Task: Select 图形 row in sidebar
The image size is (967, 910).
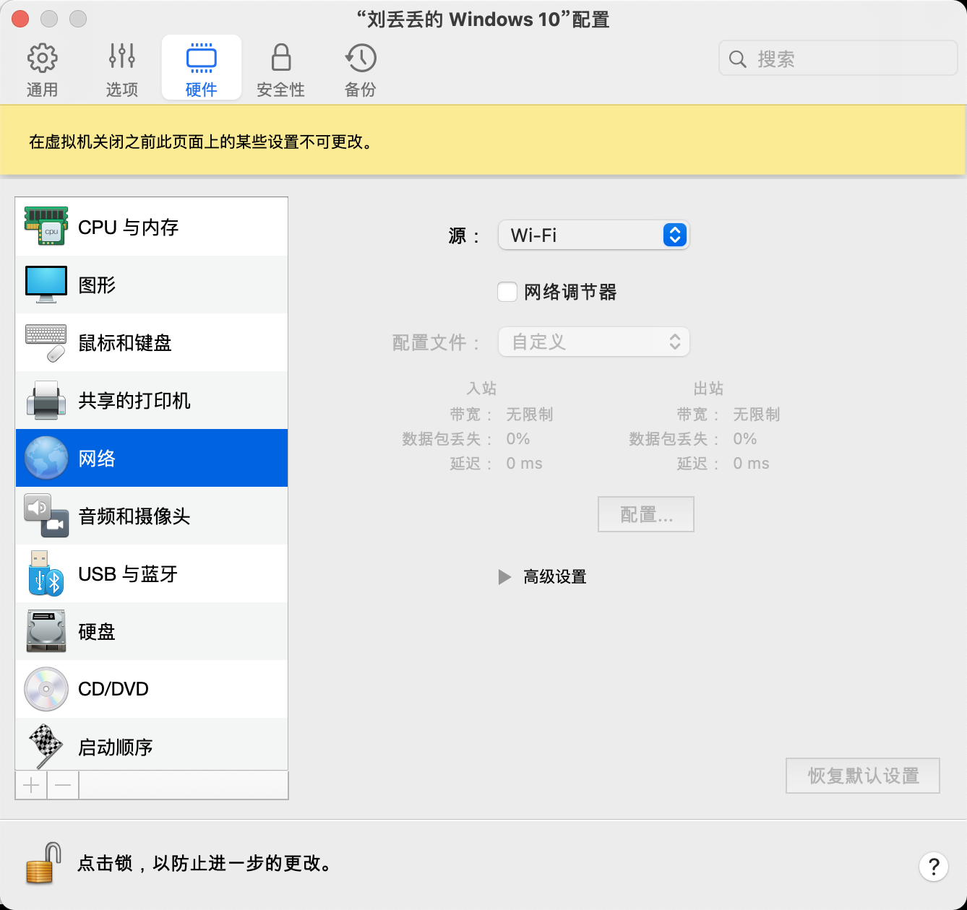Action: click(x=152, y=285)
